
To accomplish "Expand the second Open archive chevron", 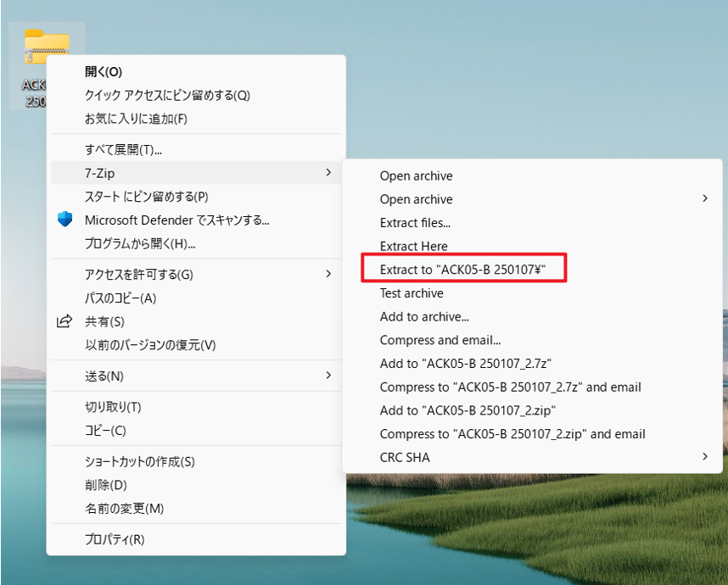I will click(705, 198).
